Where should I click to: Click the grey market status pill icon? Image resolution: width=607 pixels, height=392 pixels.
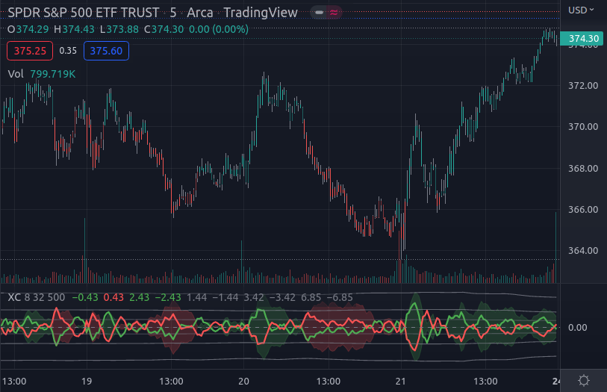click(x=319, y=13)
